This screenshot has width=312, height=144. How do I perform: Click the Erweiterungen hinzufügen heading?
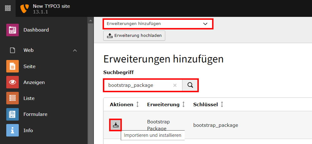(163, 59)
